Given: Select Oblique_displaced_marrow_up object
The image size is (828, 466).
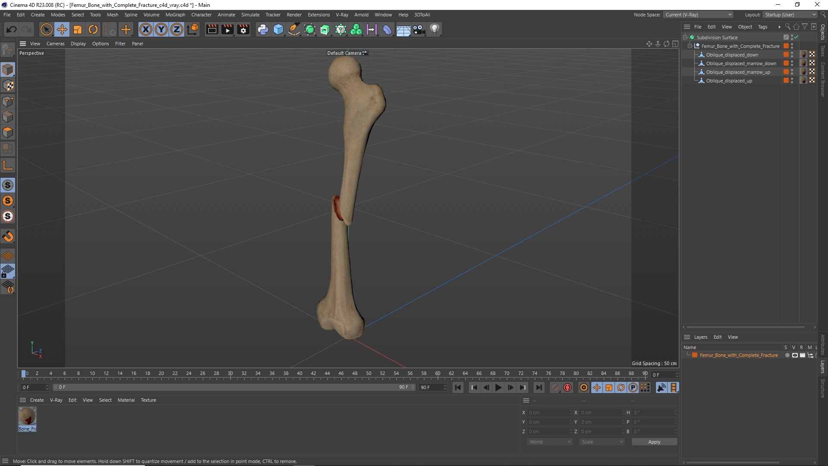Looking at the screenshot, I should point(738,72).
